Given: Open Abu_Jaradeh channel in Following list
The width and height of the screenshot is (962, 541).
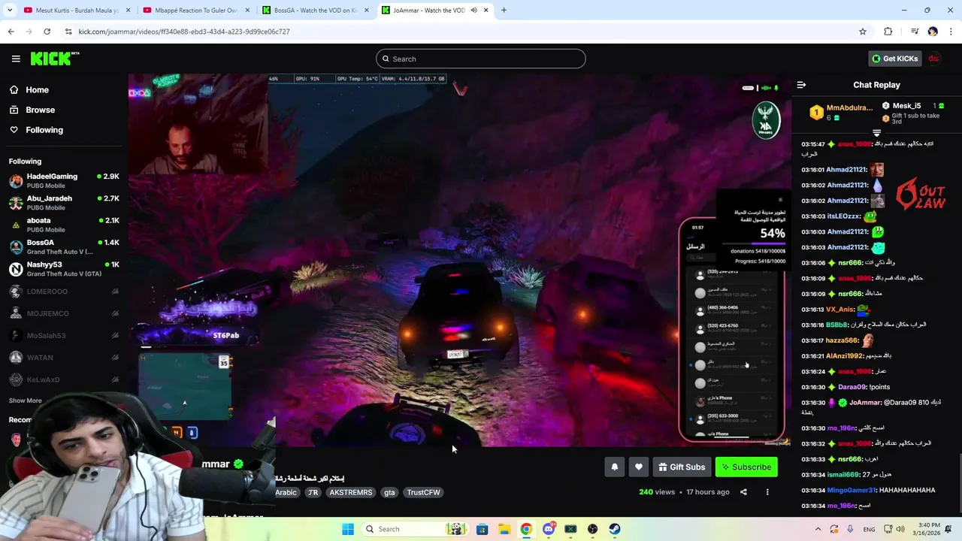Looking at the screenshot, I should tap(64, 203).
